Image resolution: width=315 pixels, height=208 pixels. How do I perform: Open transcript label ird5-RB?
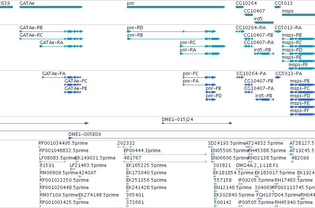point(262,50)
